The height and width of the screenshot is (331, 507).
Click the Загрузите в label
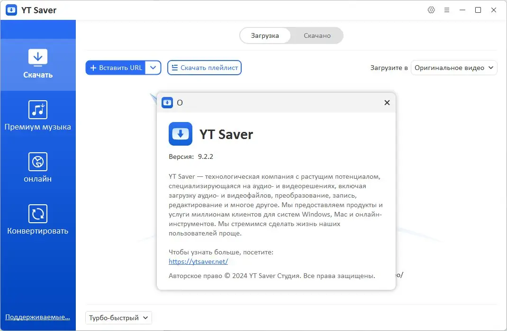389,68
